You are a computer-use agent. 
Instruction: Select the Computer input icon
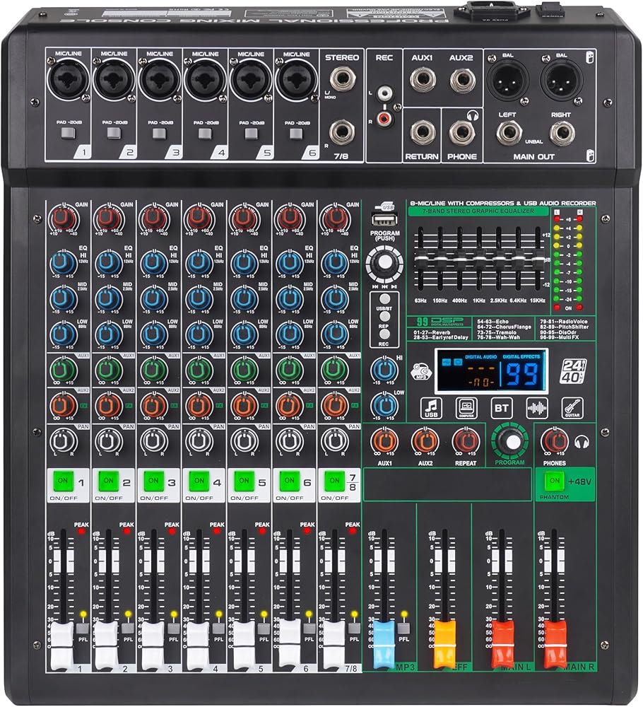point(467,408)
